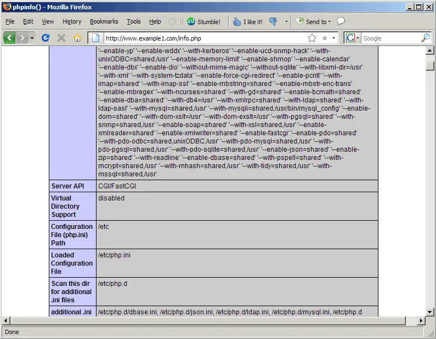Click the 'Server API' label cell

click(72, 186)
